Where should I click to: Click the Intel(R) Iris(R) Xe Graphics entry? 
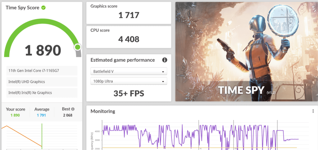click(x=42, y=93)
